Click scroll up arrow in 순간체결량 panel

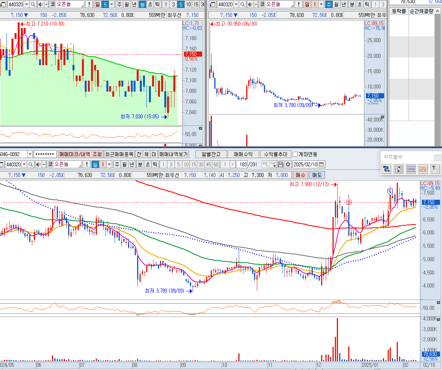[x=438, y=11]
